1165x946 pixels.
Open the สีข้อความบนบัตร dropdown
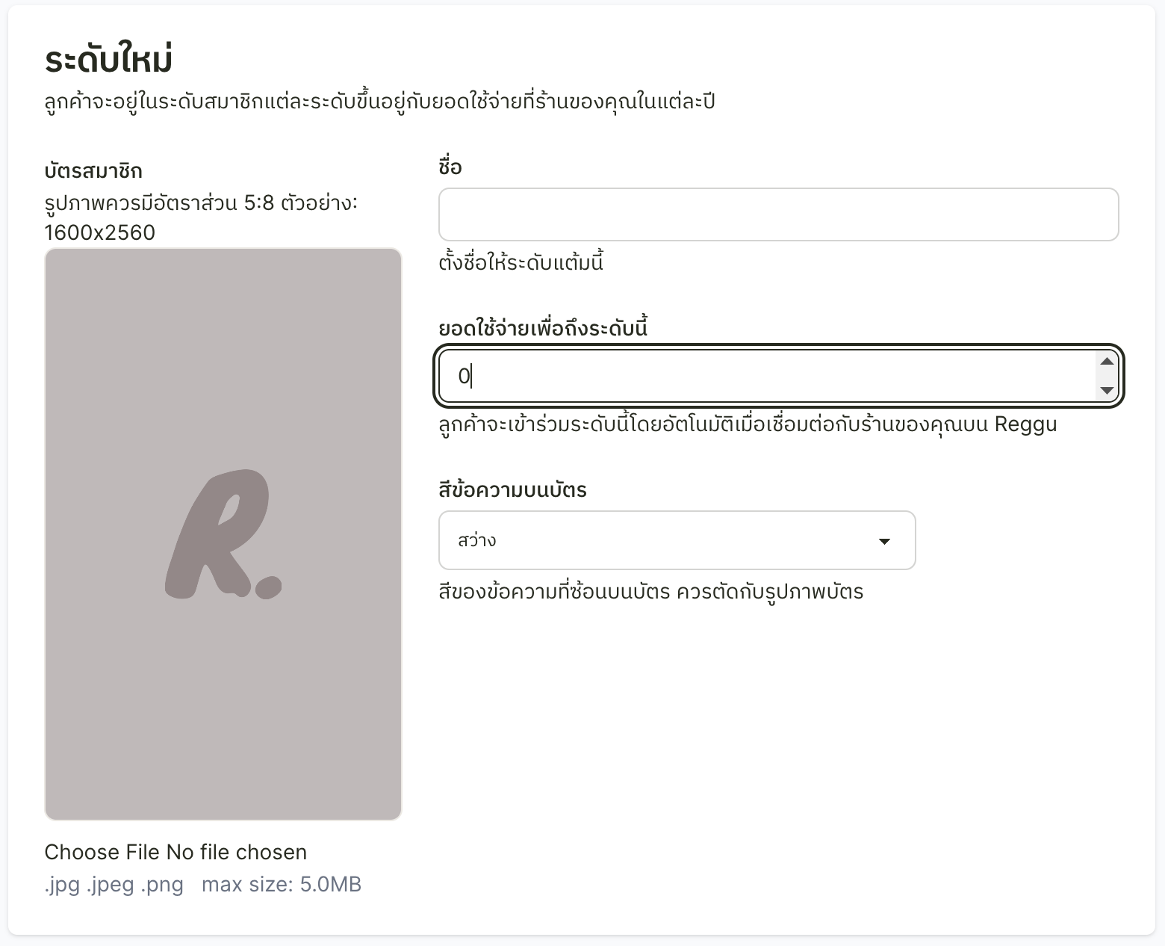coord(677,540)
